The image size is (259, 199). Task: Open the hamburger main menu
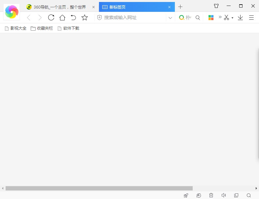coord(251,17)
